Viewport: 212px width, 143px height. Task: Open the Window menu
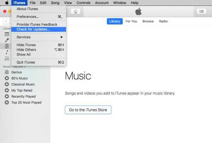click(119, 3)
